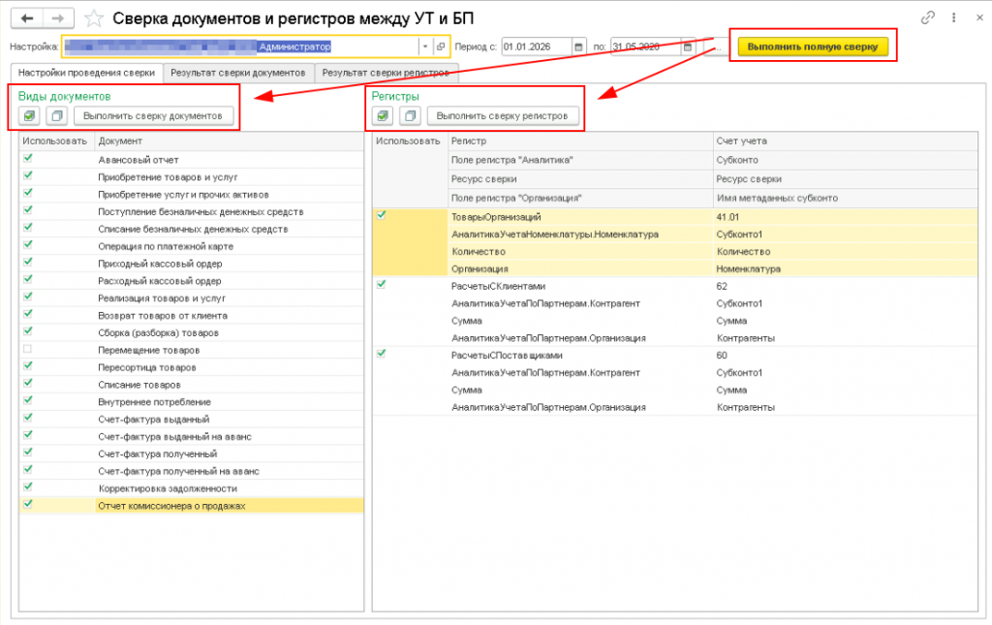Toggle checkbox for Корректировка задолженности
Screen dimensions: 992x625
[x=28, y=487]
